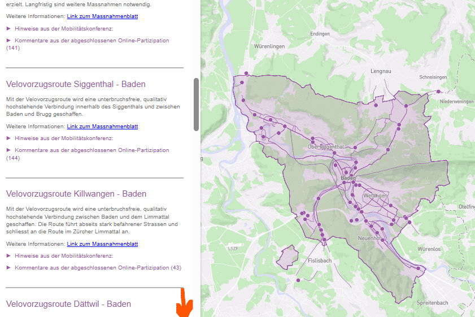This screenshot has width=475, height=317.
Task: Click the Velovorzugsroute Dättwil - Baden heading
Action: click(68, 304)
